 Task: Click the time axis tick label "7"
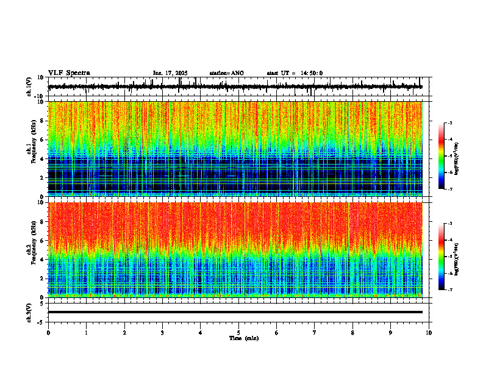315,333
